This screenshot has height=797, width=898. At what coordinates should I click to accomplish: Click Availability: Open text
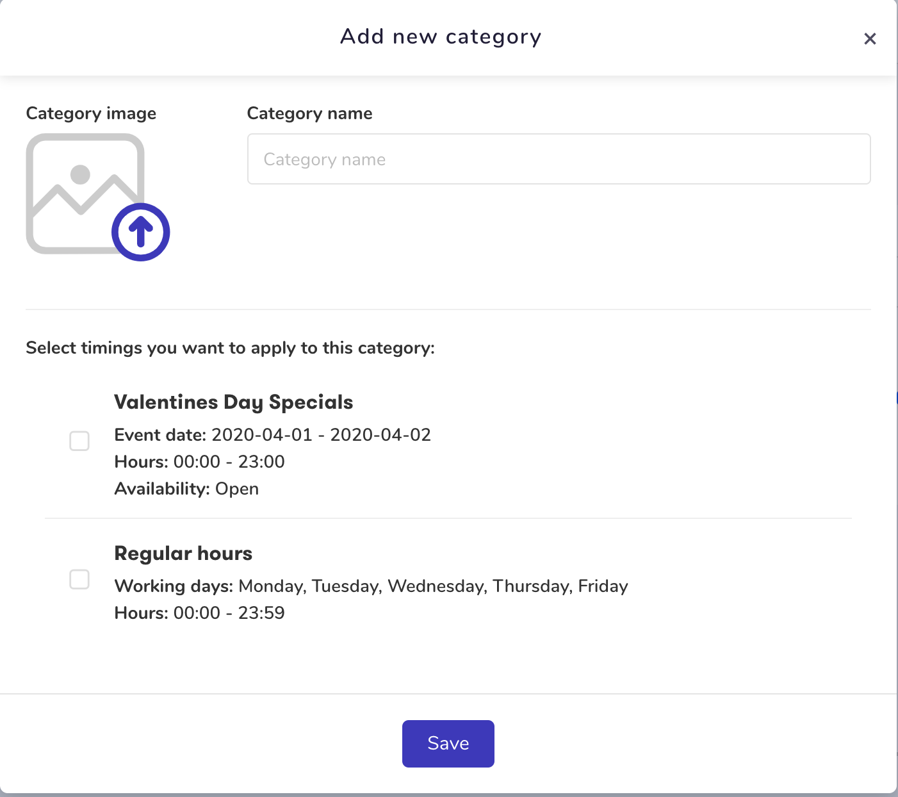point(187,488)
